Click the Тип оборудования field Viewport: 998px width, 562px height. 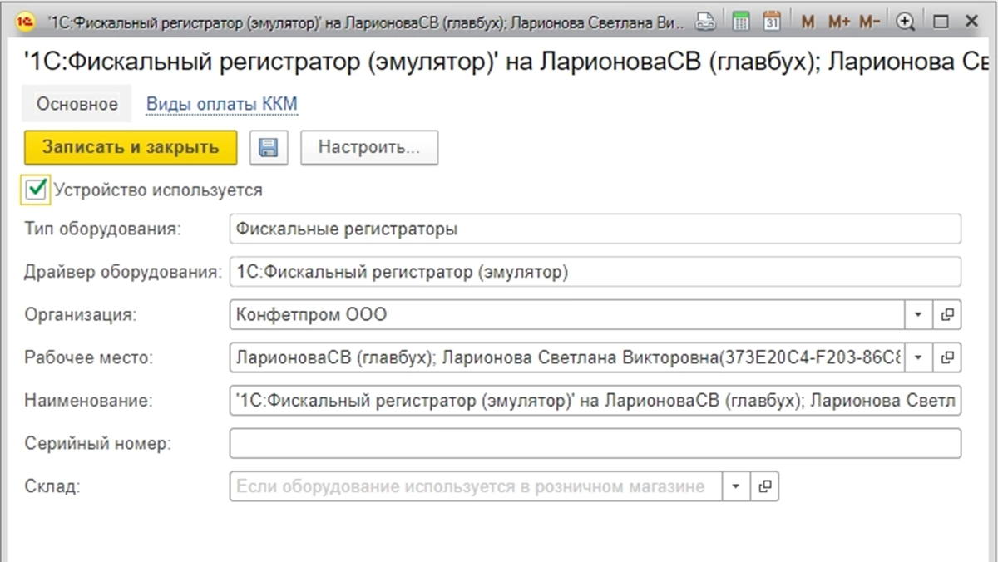(595, 229)
